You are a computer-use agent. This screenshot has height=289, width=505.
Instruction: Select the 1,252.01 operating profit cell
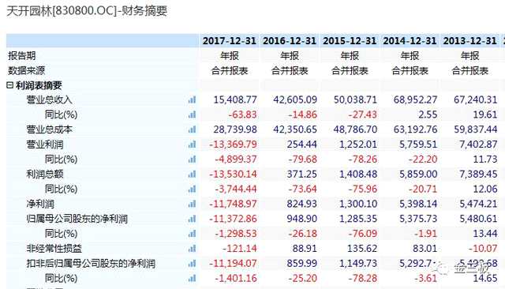click(x=357, y=144)
